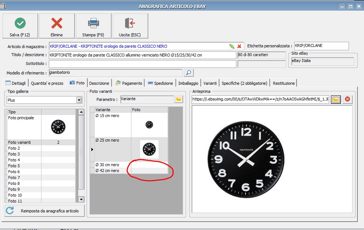Click the Elimina red X button
This screenshot has width=364, height=230.
pos(57,26)
